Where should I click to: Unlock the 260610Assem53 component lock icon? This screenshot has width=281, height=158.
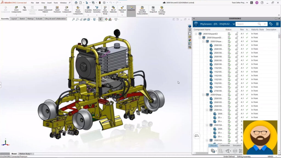[x=237, y=33]
